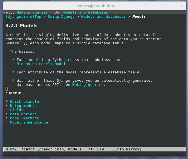Click (django.info) in the mode line
Viewport: 188px width, 159px height.
(52, 149)
